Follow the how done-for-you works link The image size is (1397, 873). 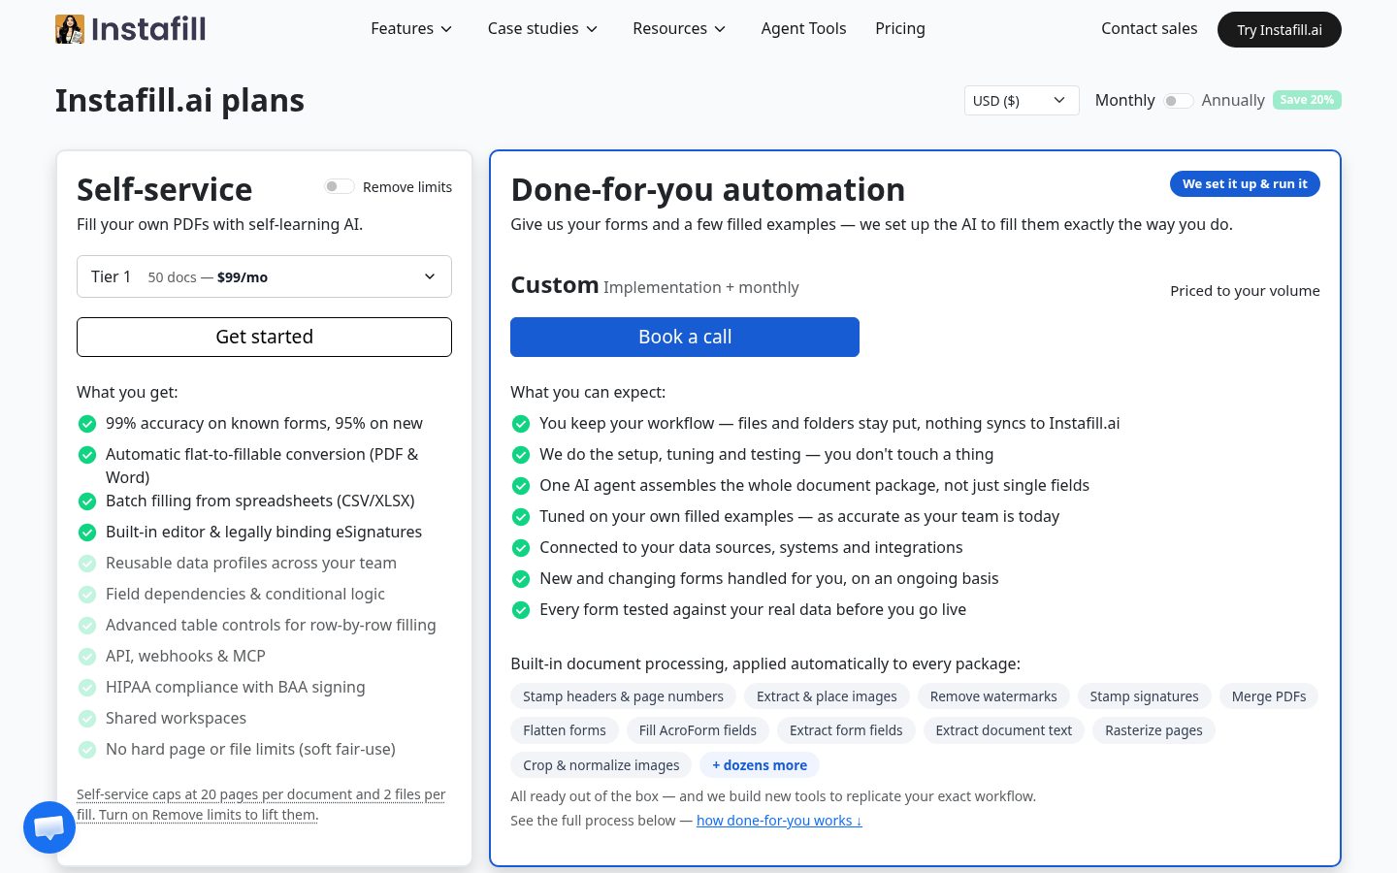tap(779, 821)
